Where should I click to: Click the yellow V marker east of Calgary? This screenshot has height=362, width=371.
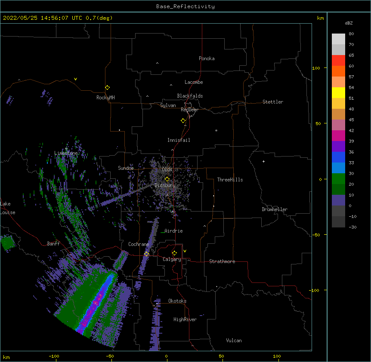point(185,251)
